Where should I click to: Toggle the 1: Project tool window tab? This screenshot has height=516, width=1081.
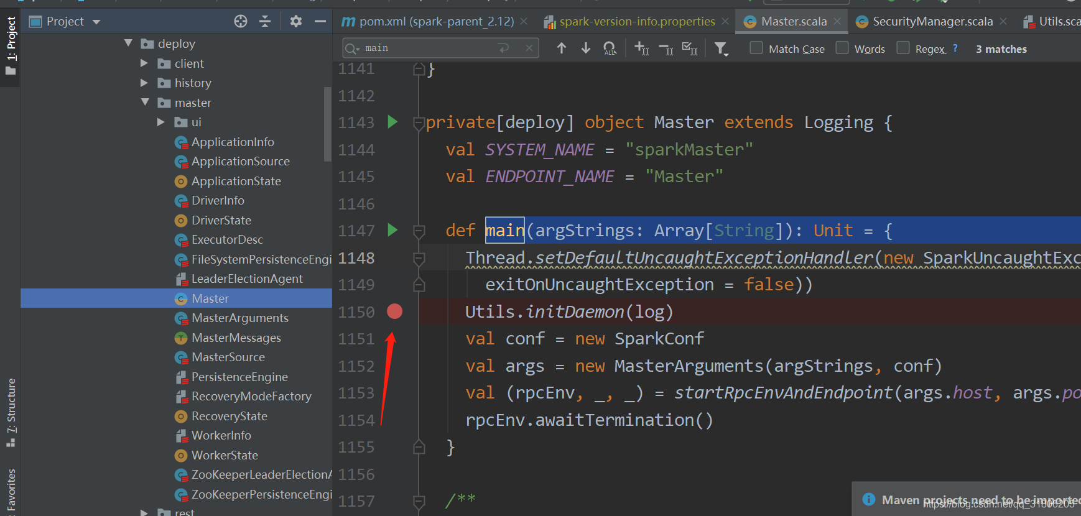(x=10, y=47)
